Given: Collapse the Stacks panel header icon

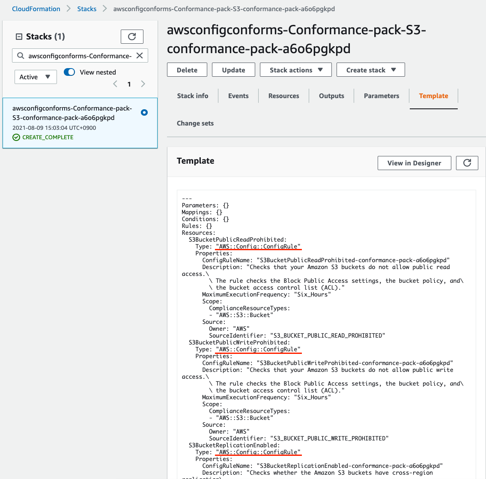Looking at the screenshot, I should pyautogui.click(x=19, y=36).
